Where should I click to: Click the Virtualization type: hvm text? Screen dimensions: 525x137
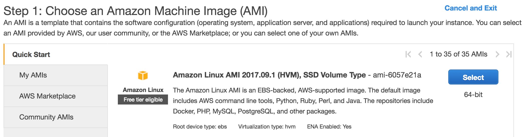tap(267, 127)
